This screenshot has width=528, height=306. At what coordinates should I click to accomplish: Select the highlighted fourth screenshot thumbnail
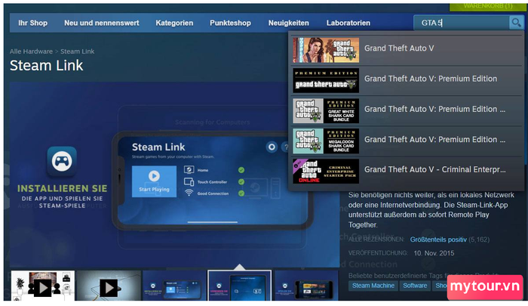pos(239,286)
